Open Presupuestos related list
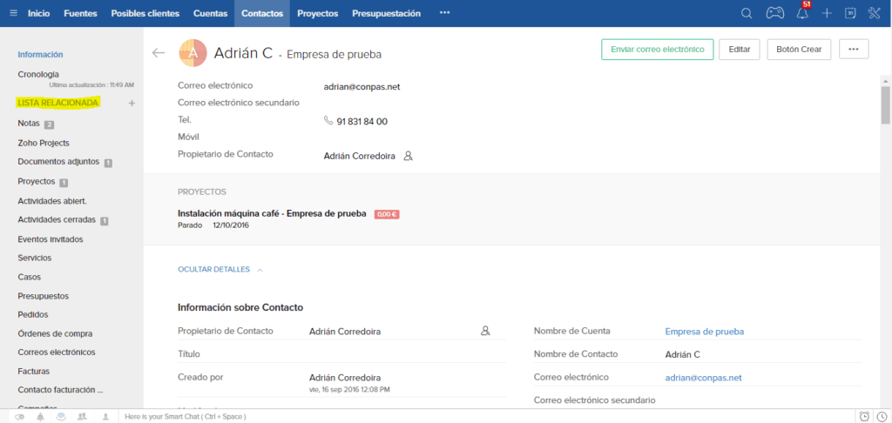The height and width of the screenshot is (423, 892). click(x=44, y=296)
